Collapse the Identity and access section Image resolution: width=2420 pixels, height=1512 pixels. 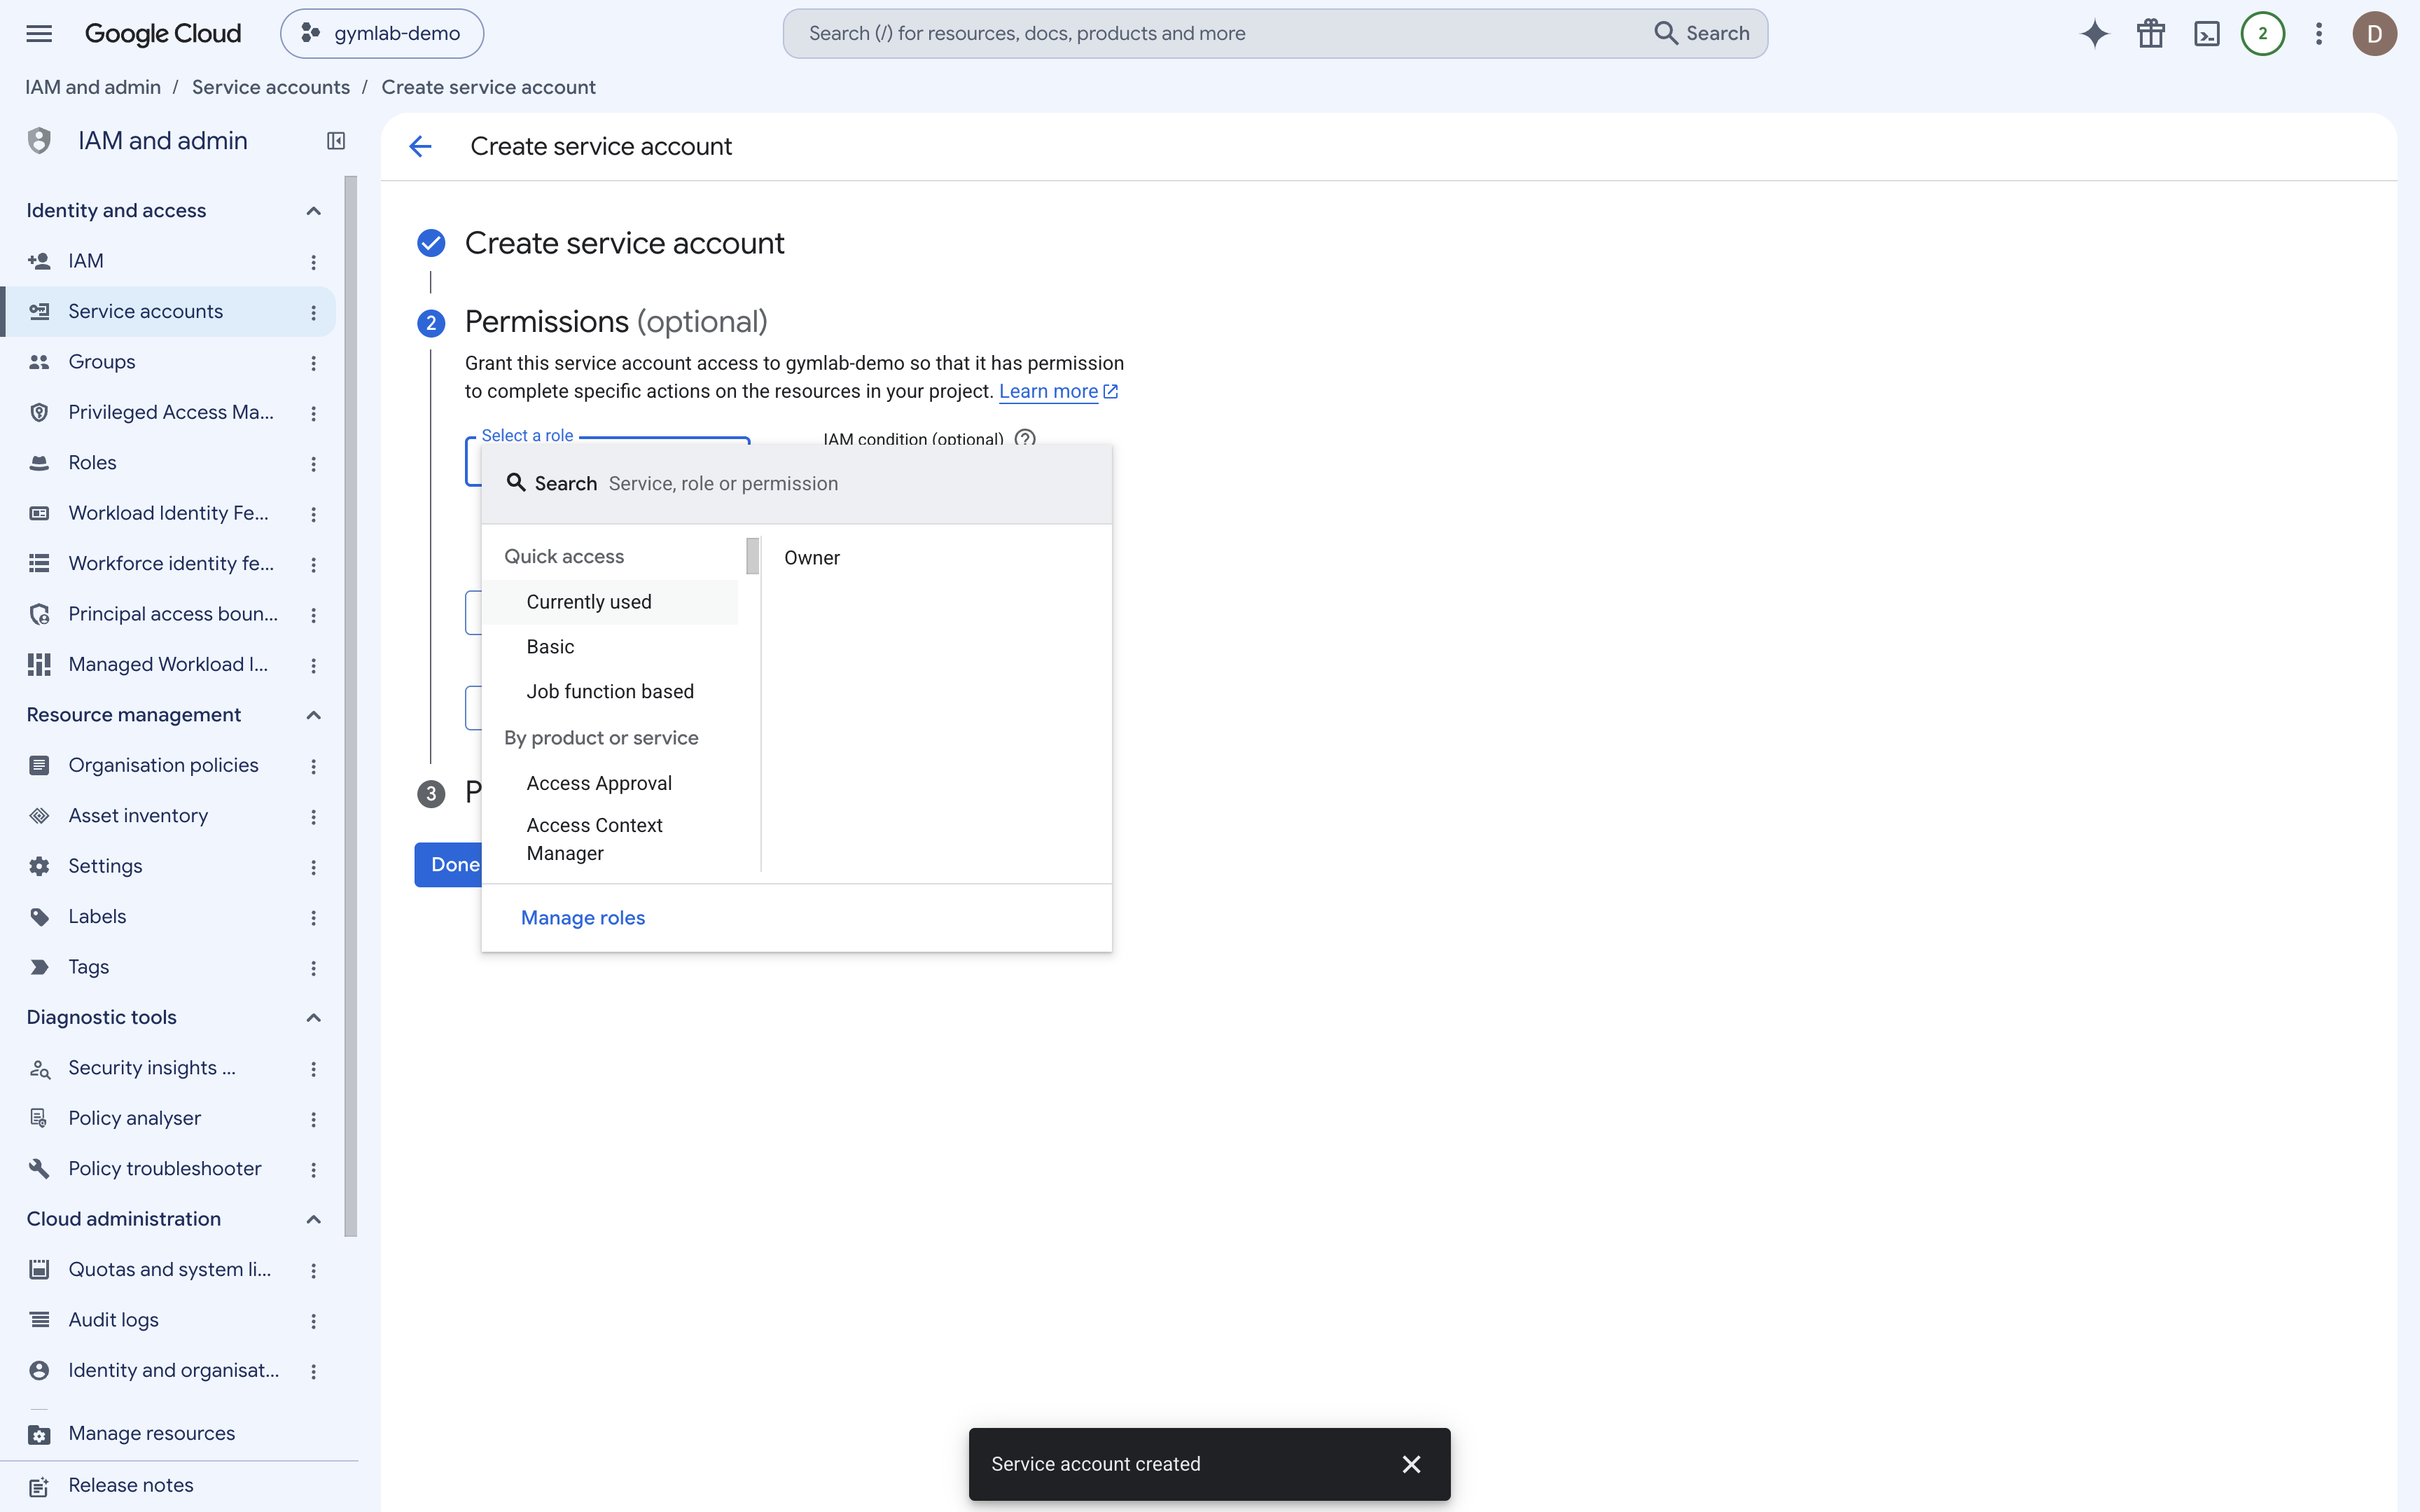tap(314, 211)
